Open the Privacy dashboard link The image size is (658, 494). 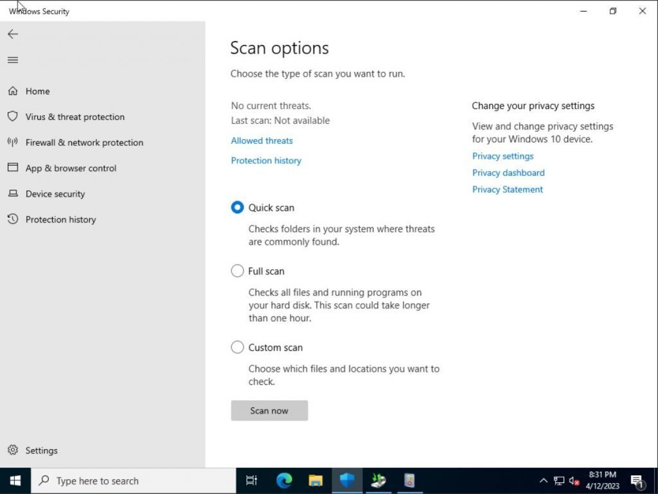(508, 172)
